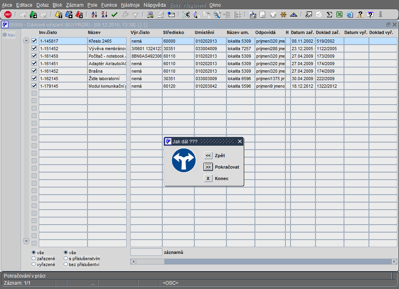The width and height of the screenshot is (399, 289).
Task: Select the 'zařazené' radio button
Action: coord(34,259)
